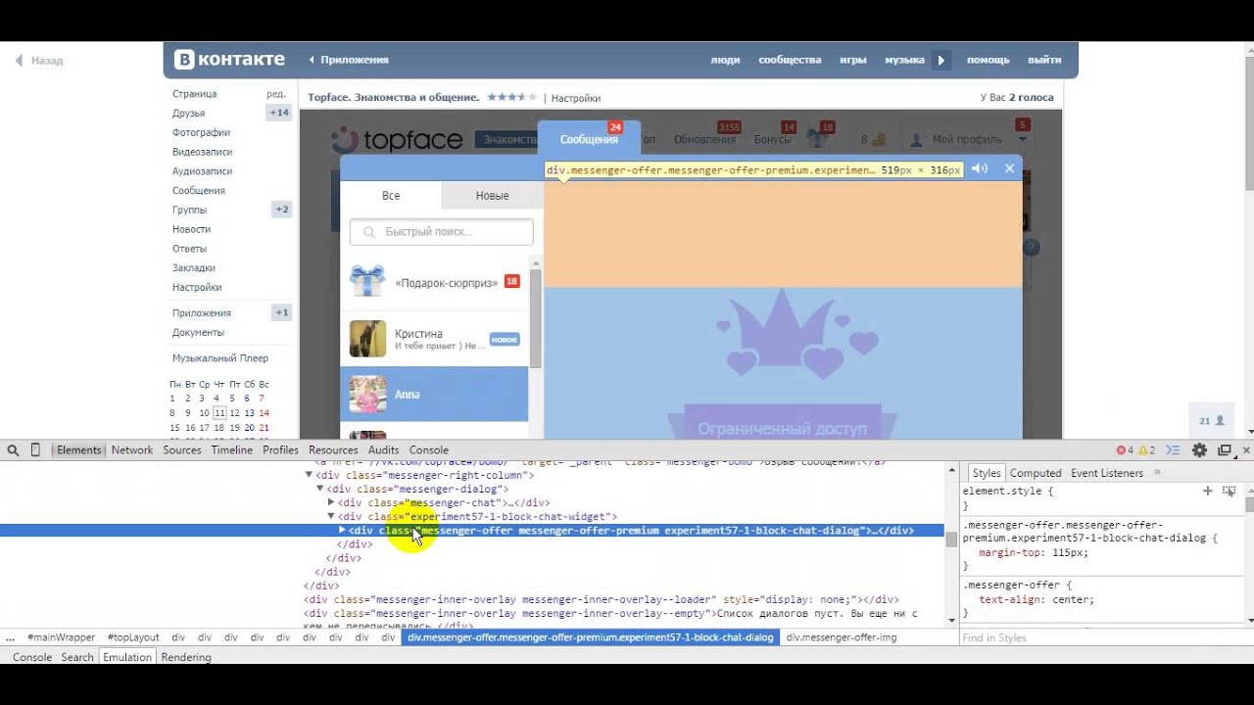Open the Resources tab

[x=333, y=450]
